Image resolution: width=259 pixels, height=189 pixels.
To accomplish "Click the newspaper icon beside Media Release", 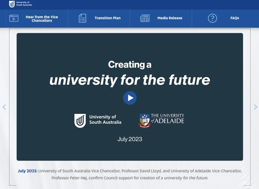I will 145,19.
